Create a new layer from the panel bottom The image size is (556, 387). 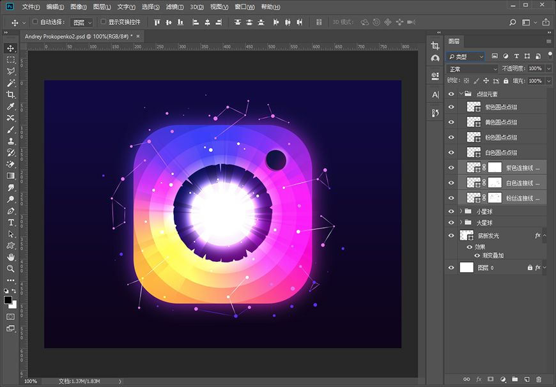(x=527, y=379)
